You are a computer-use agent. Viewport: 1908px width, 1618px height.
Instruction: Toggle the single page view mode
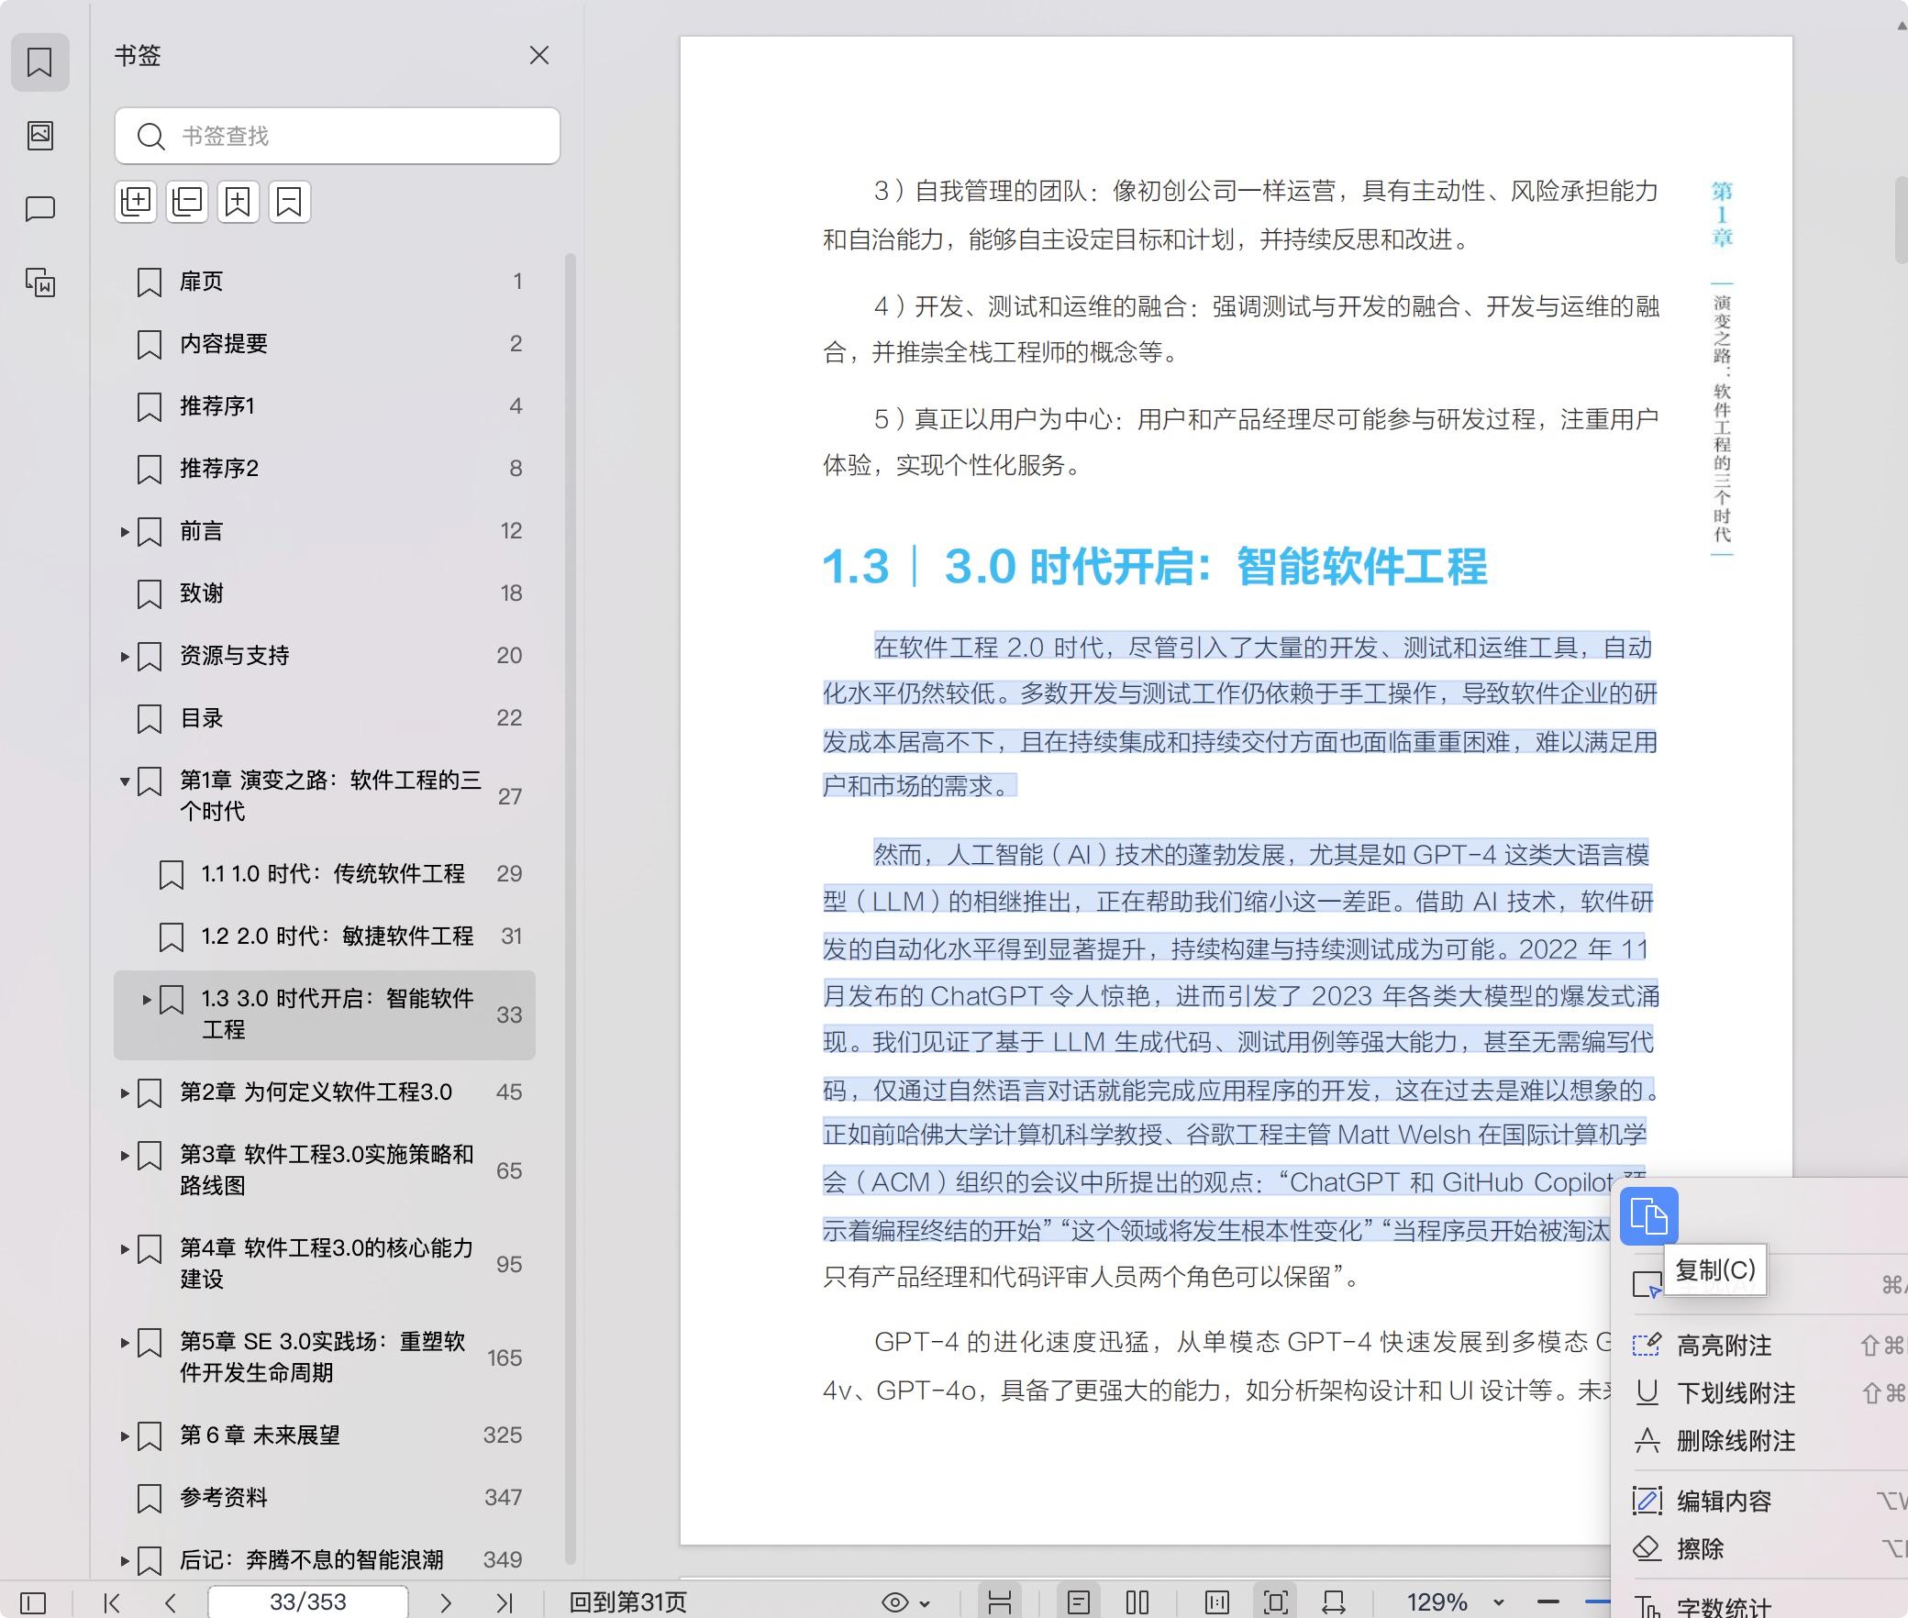click(1078, 1602)
